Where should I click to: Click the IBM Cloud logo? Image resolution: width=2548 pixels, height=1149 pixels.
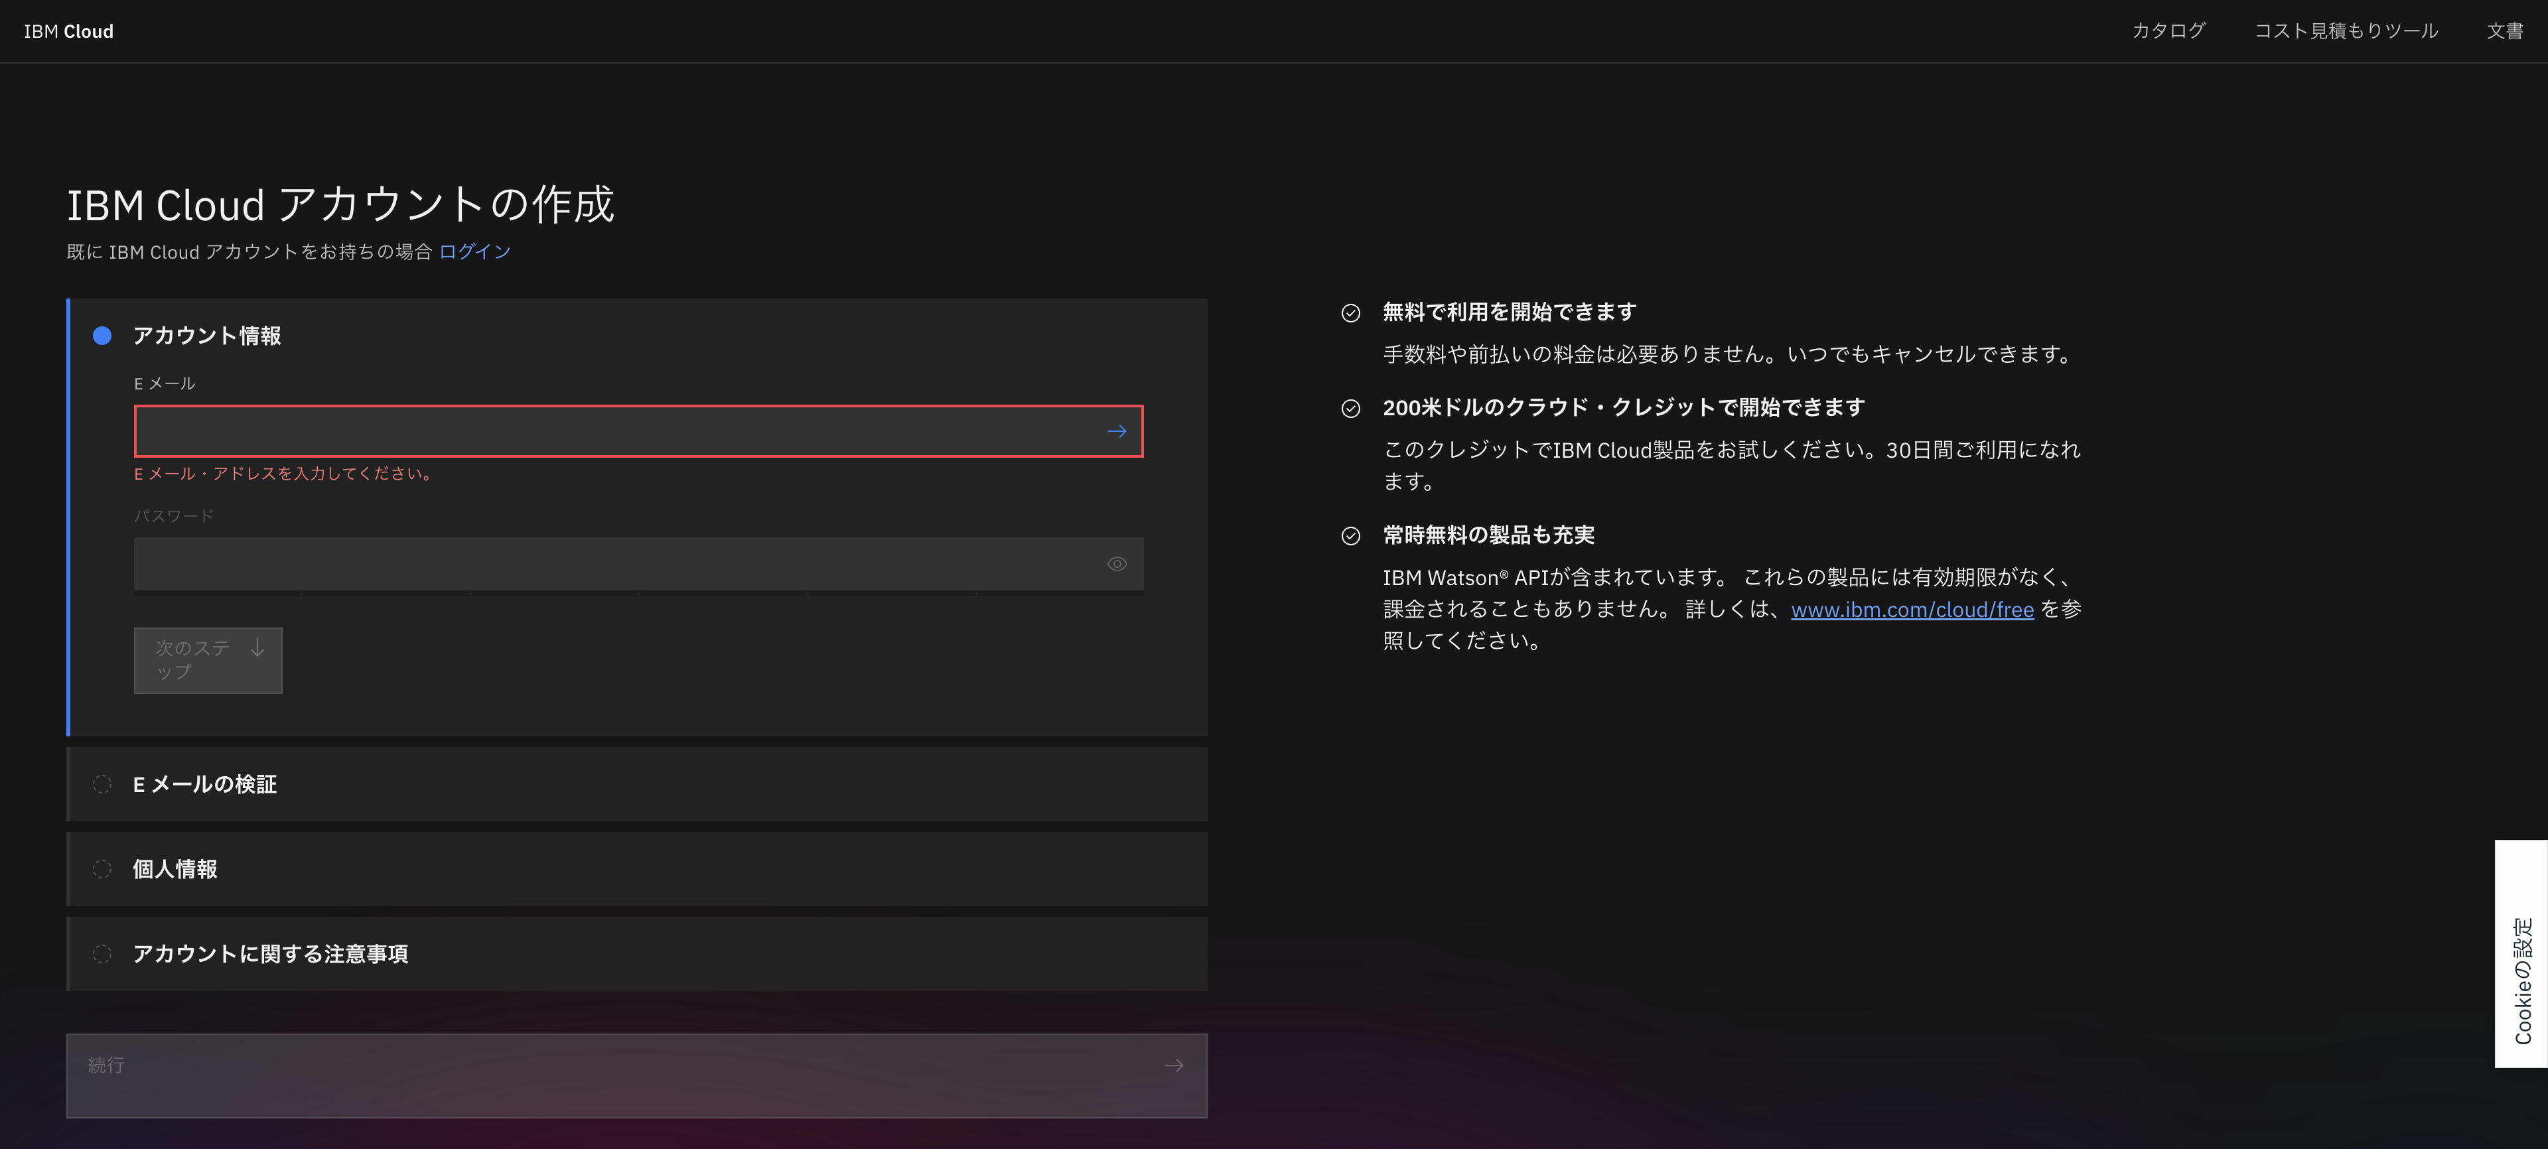67,31
